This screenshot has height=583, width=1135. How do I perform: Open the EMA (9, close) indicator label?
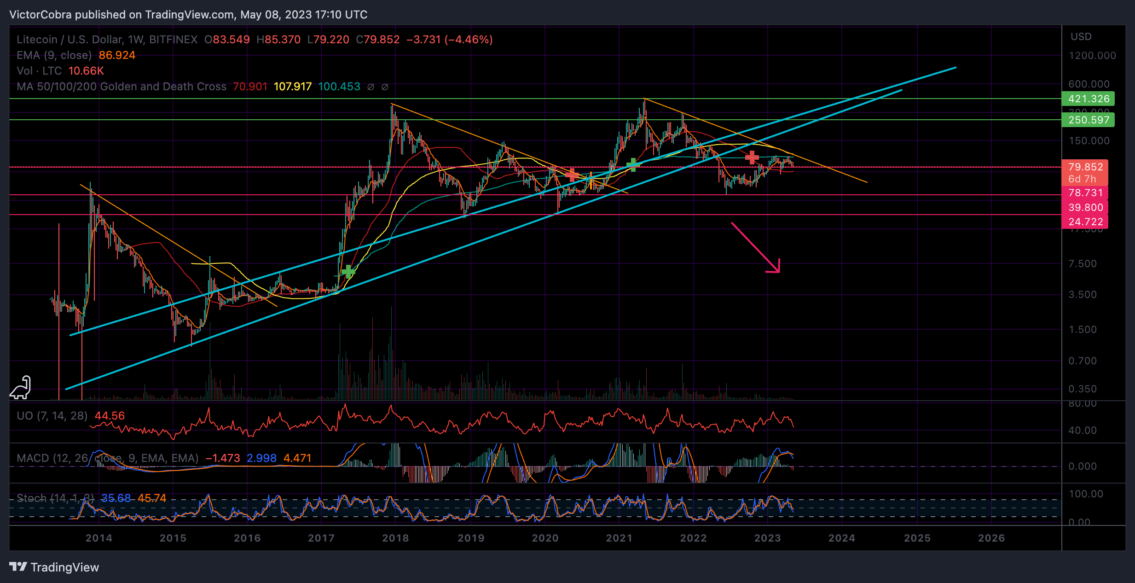coord(54,55)
